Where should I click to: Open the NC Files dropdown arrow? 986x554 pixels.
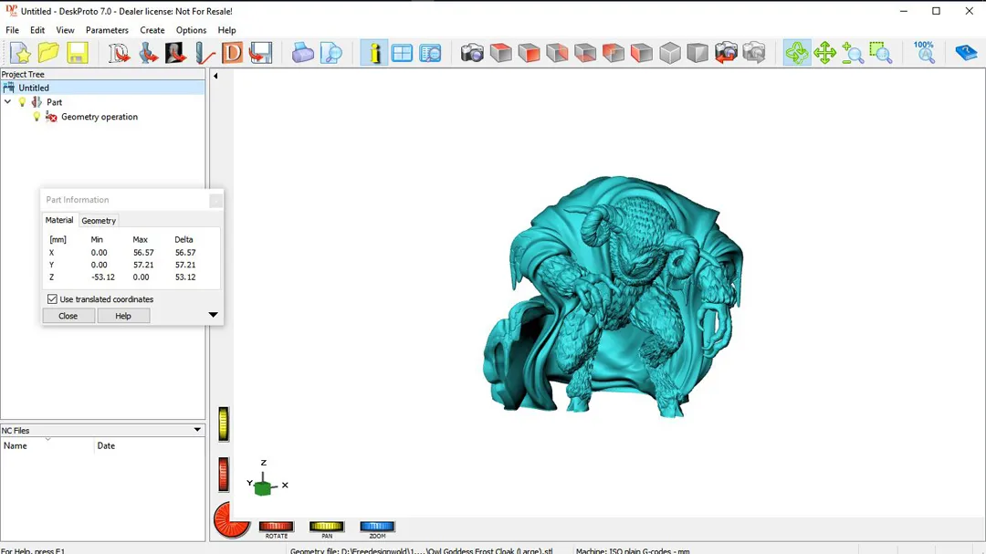197,430
